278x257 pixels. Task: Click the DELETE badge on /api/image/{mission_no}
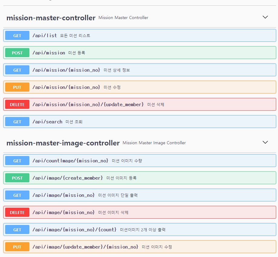(x=17, y=212)
